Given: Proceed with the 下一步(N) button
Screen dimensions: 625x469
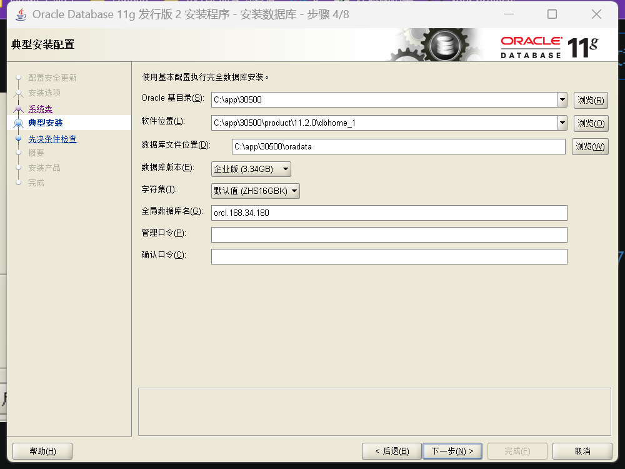Looking at the screenshot, I should tap(452, 451).
